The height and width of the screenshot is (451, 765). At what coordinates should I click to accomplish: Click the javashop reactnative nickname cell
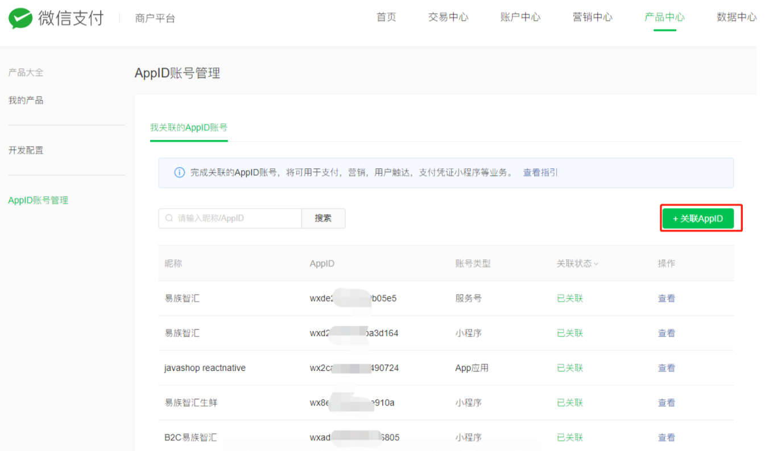[205, 368]
